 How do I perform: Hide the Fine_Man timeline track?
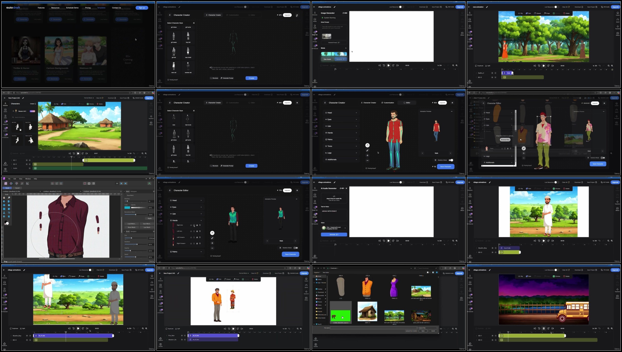pos(182,335)
